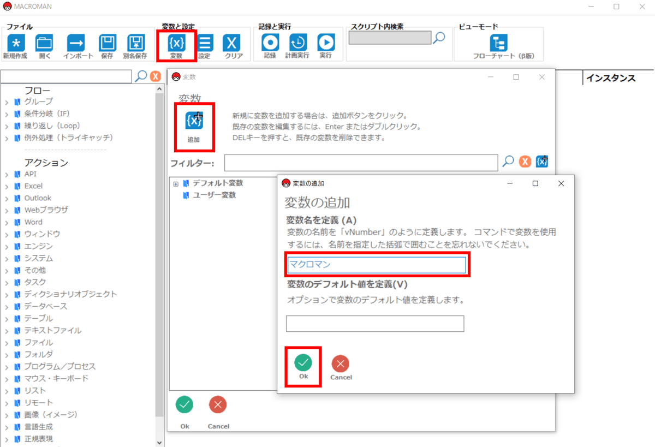Select the タスク category
This screenshot has width=655, height=447.
pyautogui.click(x=35, y=282)
